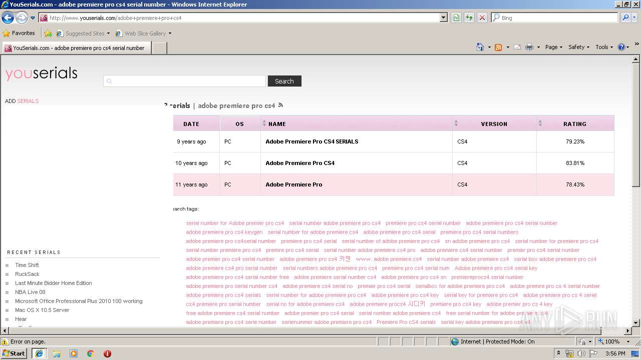This screenshot has width=641, height=360.
Task: Click yellow error warning icon in status bar
Action: point(6,341)
